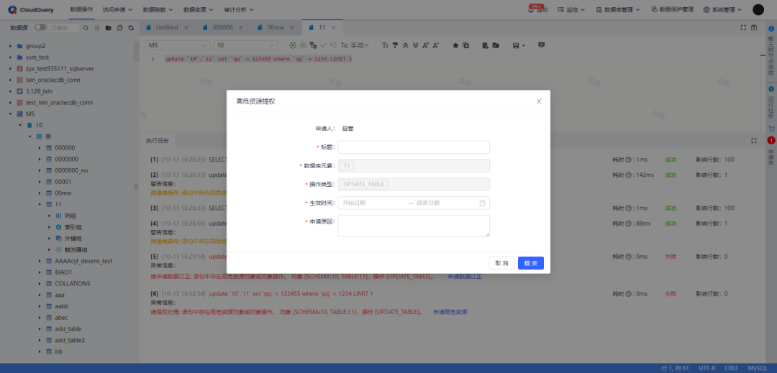777x373 pixels.
Task: Click the star favorite icon
Action: pyautogui.click(x=455, y=45)
